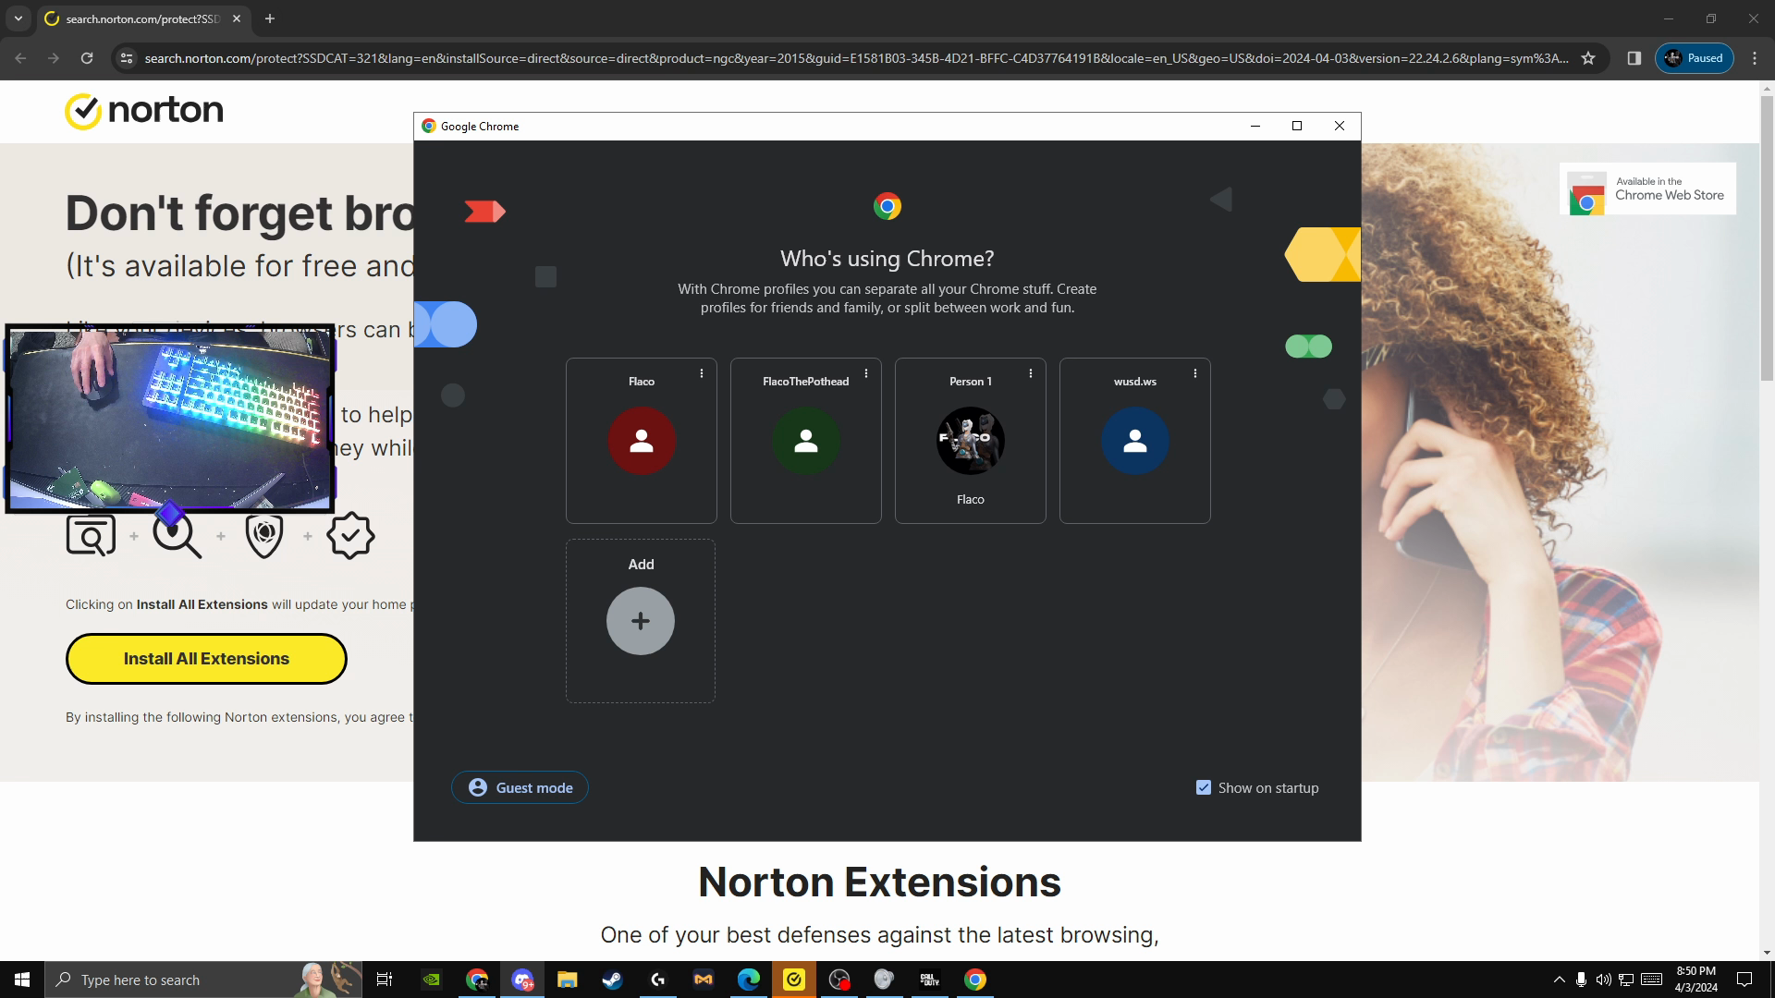Screen dimensions: 1775x998
Task: Open Steam from the taskbar
Action: [x=613, y=980]
